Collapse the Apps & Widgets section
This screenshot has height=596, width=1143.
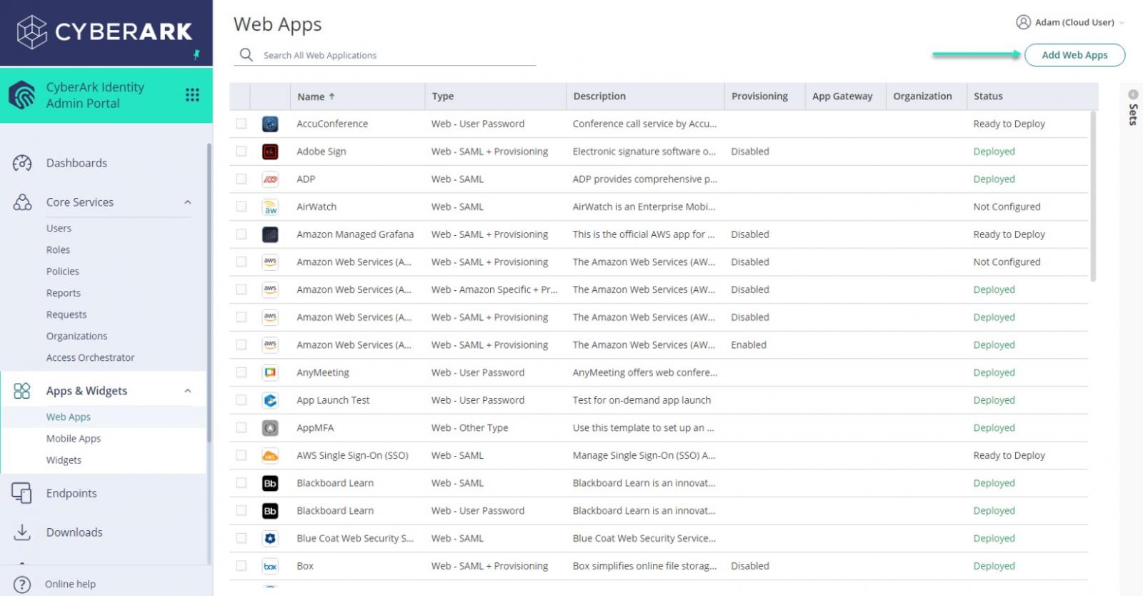click(x=188, y=391)
